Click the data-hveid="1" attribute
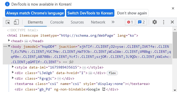 tap(71, 73)
